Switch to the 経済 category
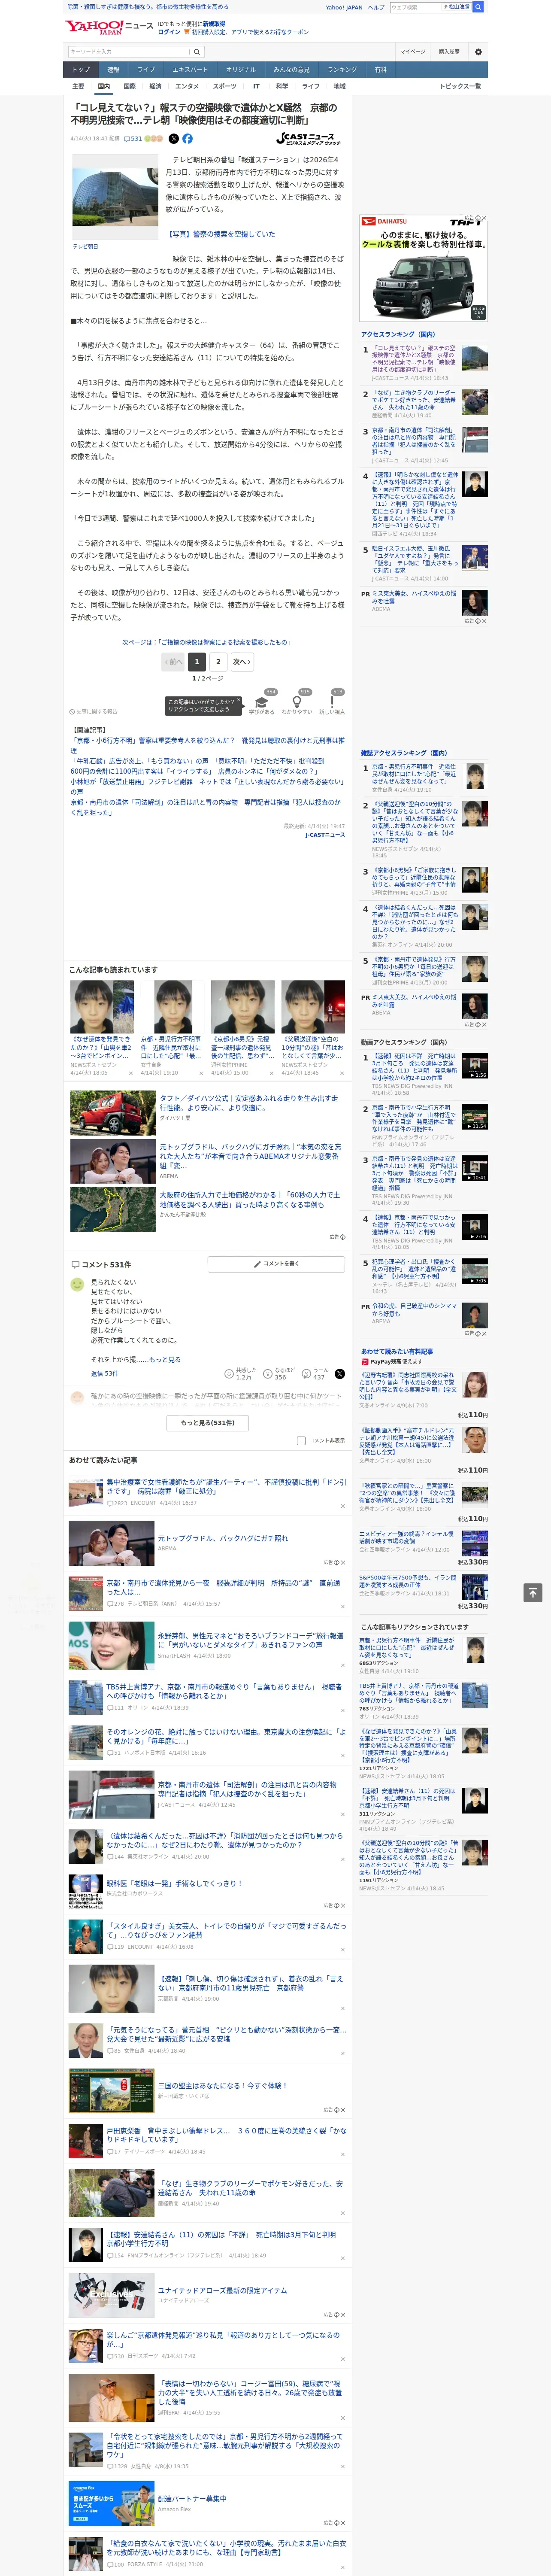Screen dimensions: 551x2576 155,86
